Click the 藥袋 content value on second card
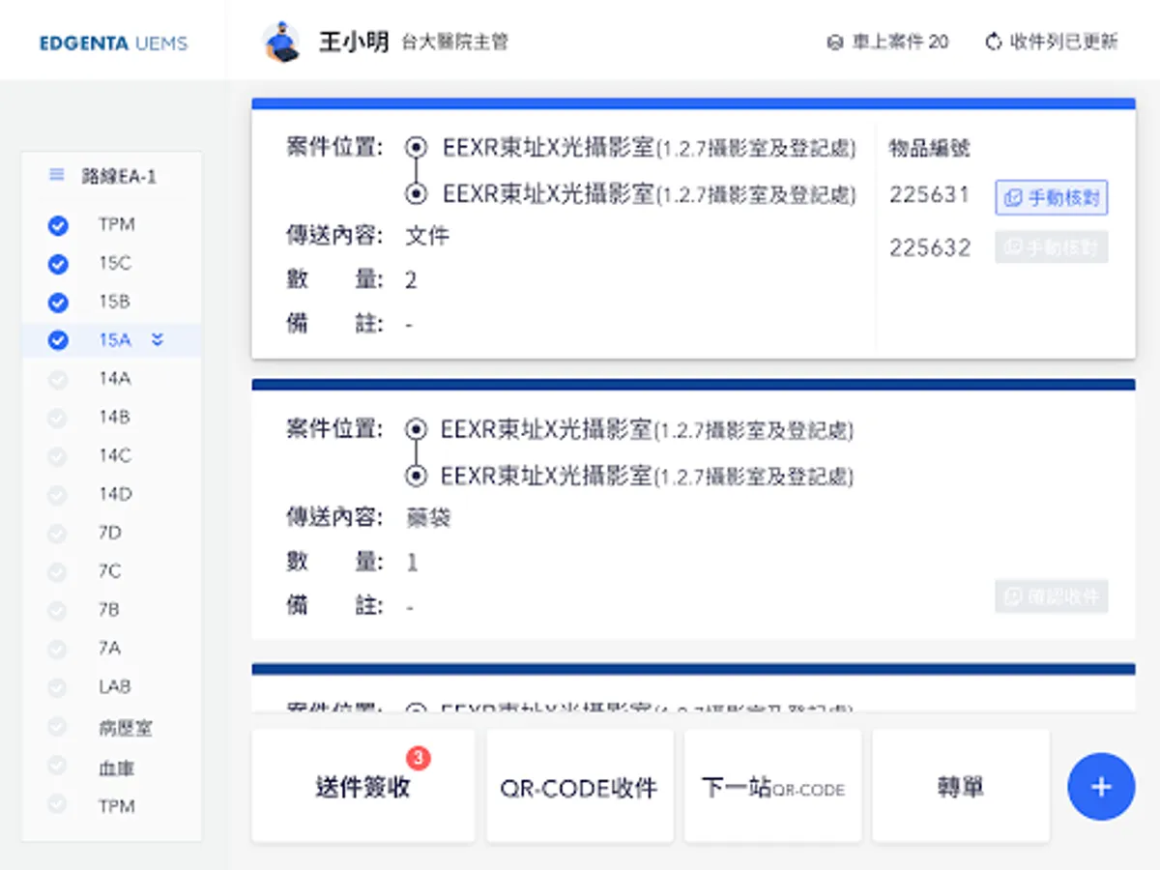This screenshot has height=870, width=1160. (x=428, y=518)
